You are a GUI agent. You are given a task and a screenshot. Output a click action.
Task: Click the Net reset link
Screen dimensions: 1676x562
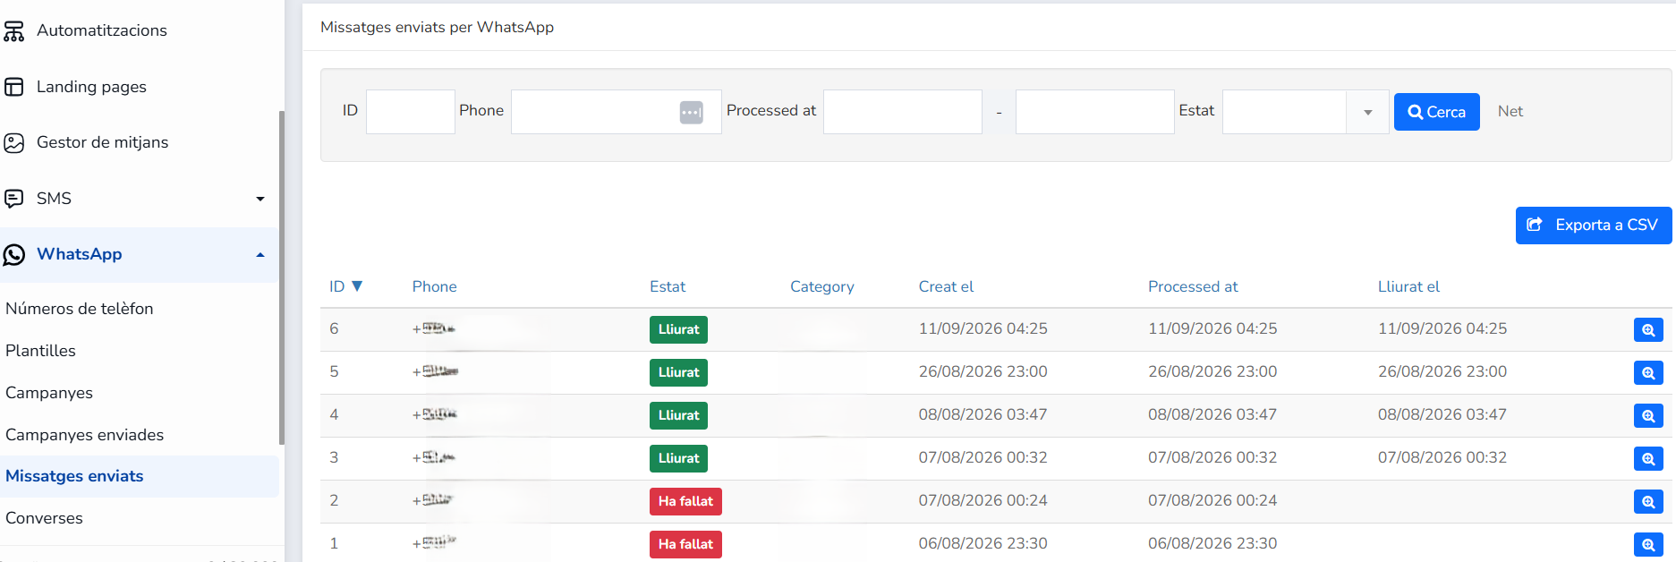[x=1510, y=112]
